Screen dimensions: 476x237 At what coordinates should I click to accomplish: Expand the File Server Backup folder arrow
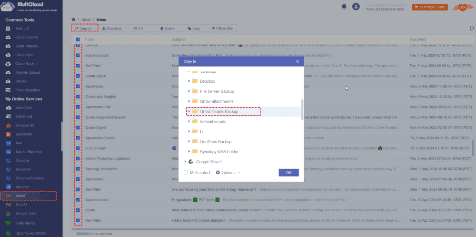click(189, 91)
